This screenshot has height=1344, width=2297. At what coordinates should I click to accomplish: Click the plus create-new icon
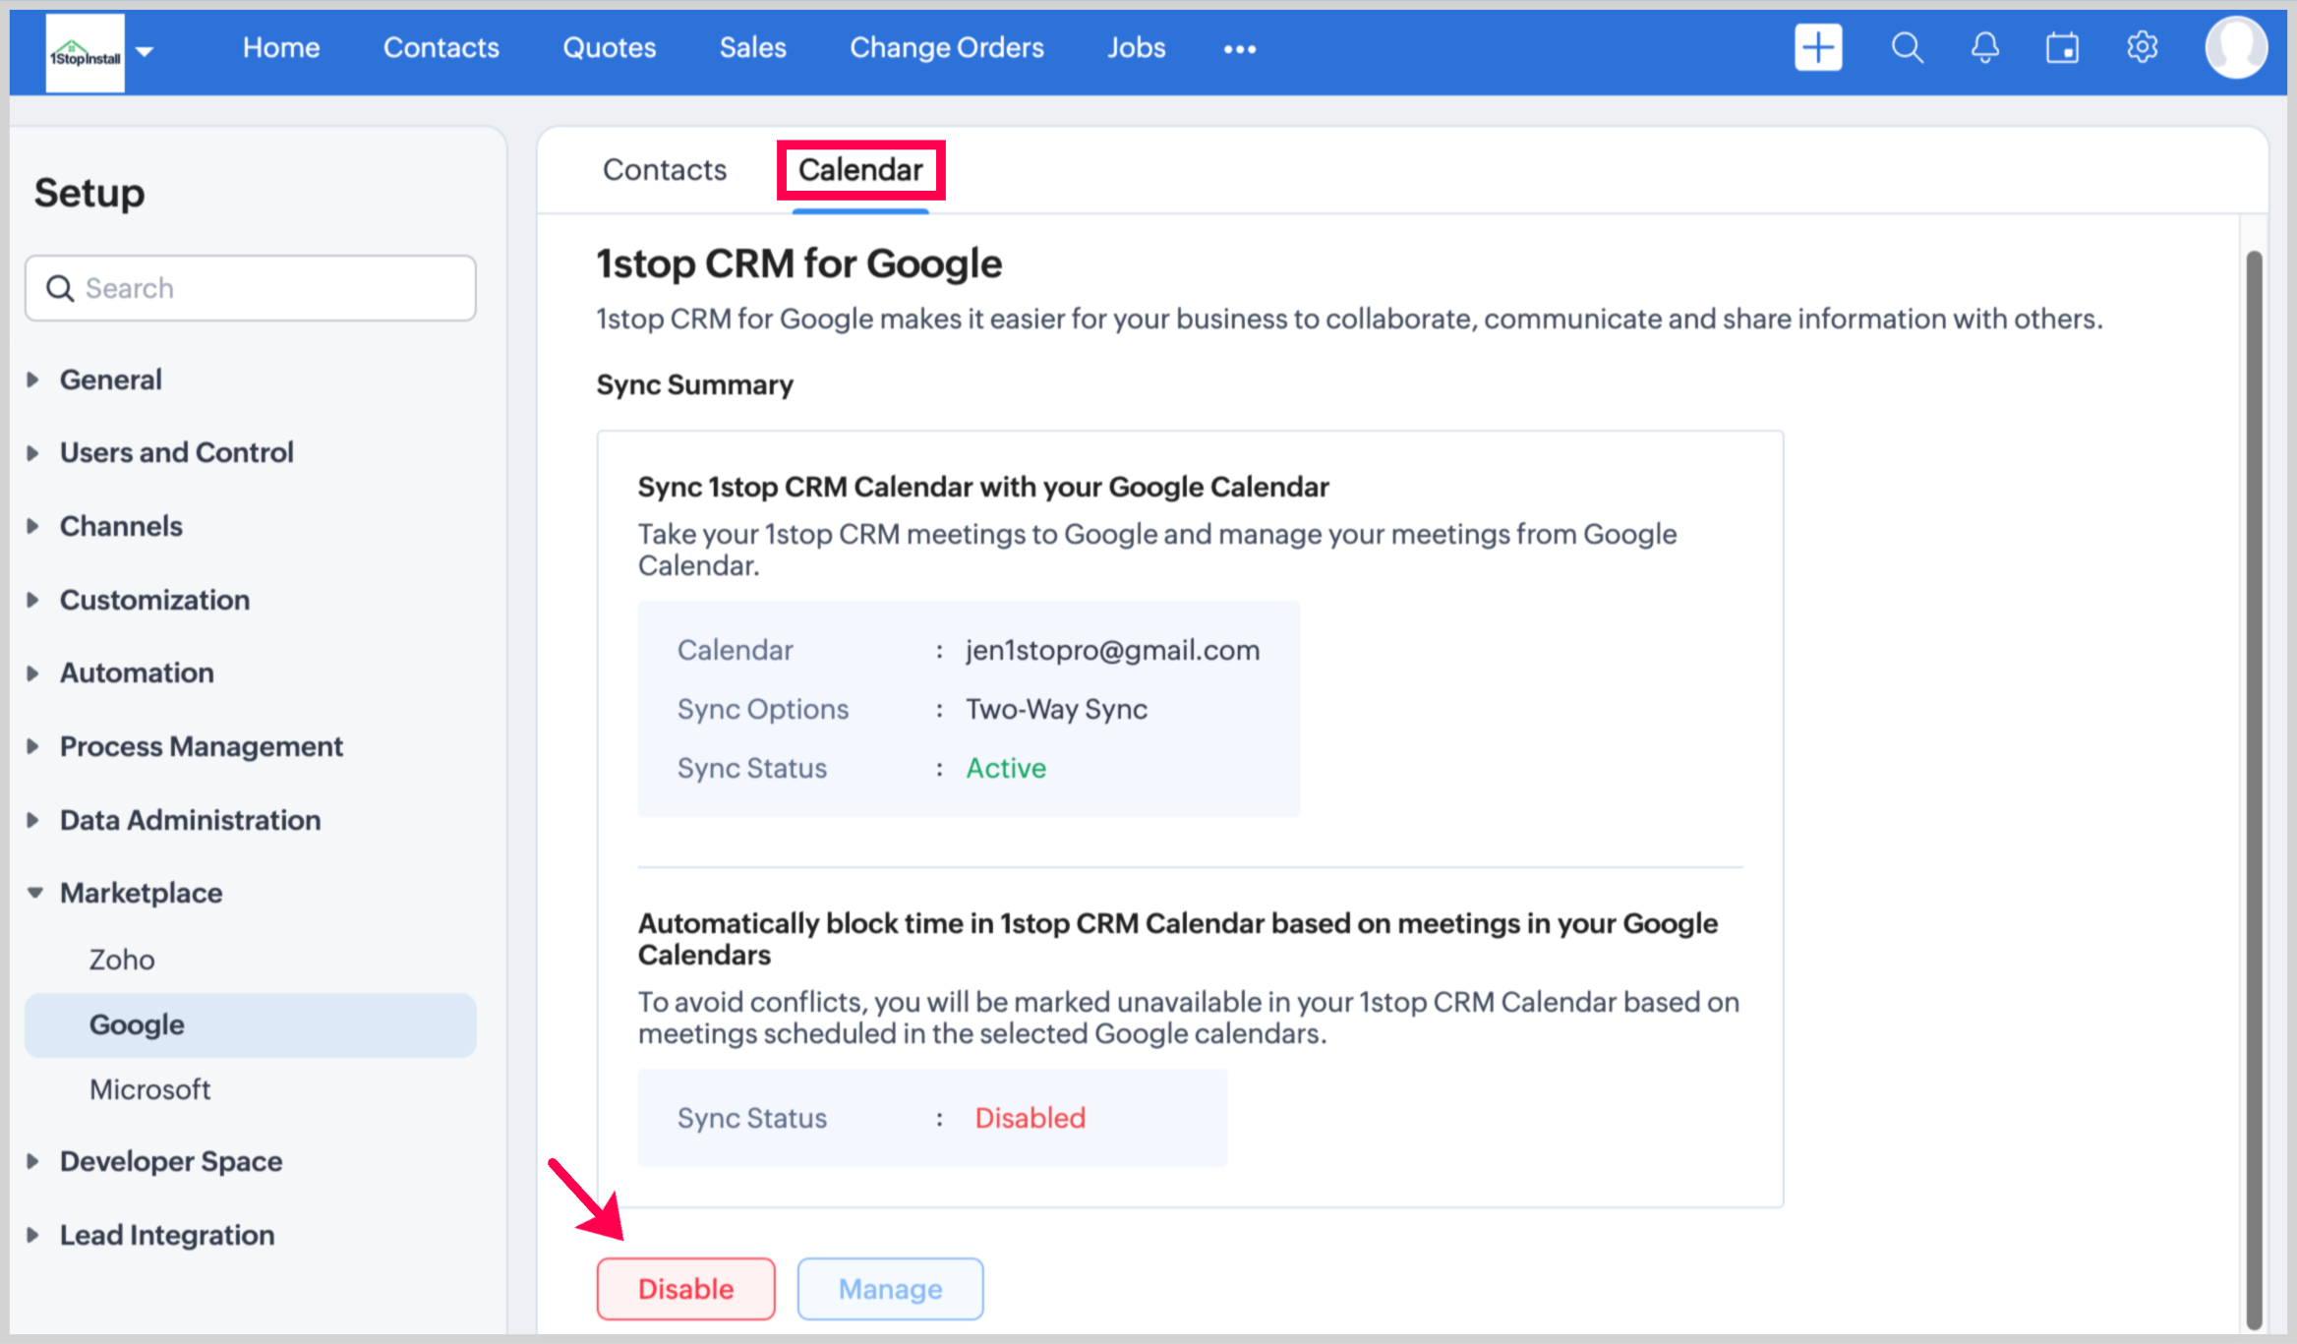1817,47
